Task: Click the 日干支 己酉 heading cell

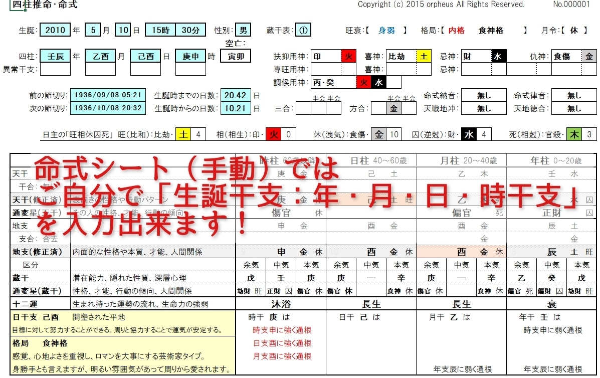Action: (36, 317)
